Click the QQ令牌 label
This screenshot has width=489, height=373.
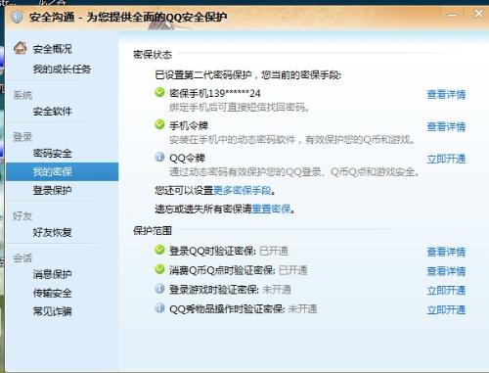187,159
